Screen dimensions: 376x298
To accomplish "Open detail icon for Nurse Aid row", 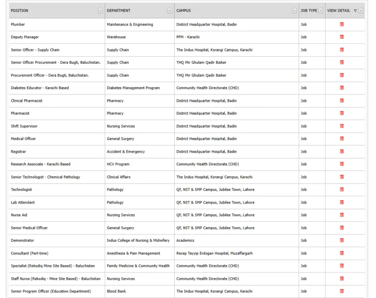I will pyautogui.click(x=342, y=215).
